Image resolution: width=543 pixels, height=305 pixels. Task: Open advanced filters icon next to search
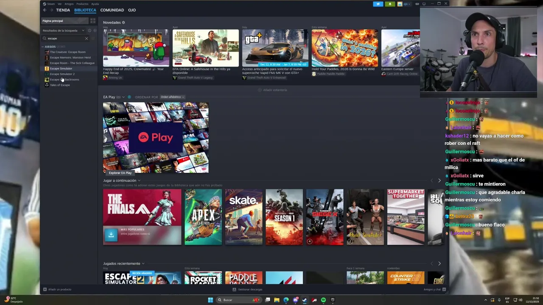(x=93, y=38)
